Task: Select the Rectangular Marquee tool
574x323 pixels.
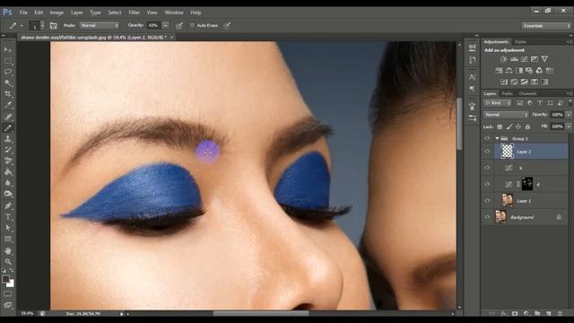Action: pyautogui.click(x=8, y=61)
